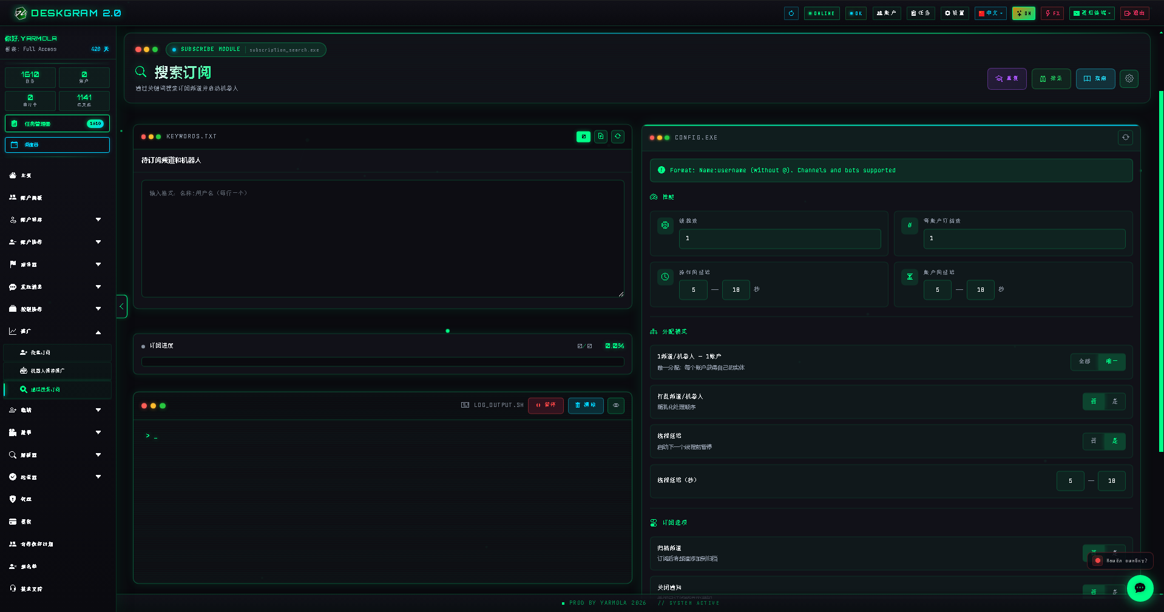Select the magnifier search-subscribe sub-item
Image resolution: width=1164 pixels, height=612 pixels.
coord(58,389)
